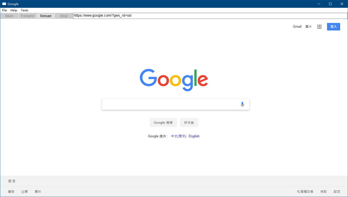Image resolution: width=348 pixels, height=197 pixels.
Task: Click the 香港 location text
Action: (12, 181)
